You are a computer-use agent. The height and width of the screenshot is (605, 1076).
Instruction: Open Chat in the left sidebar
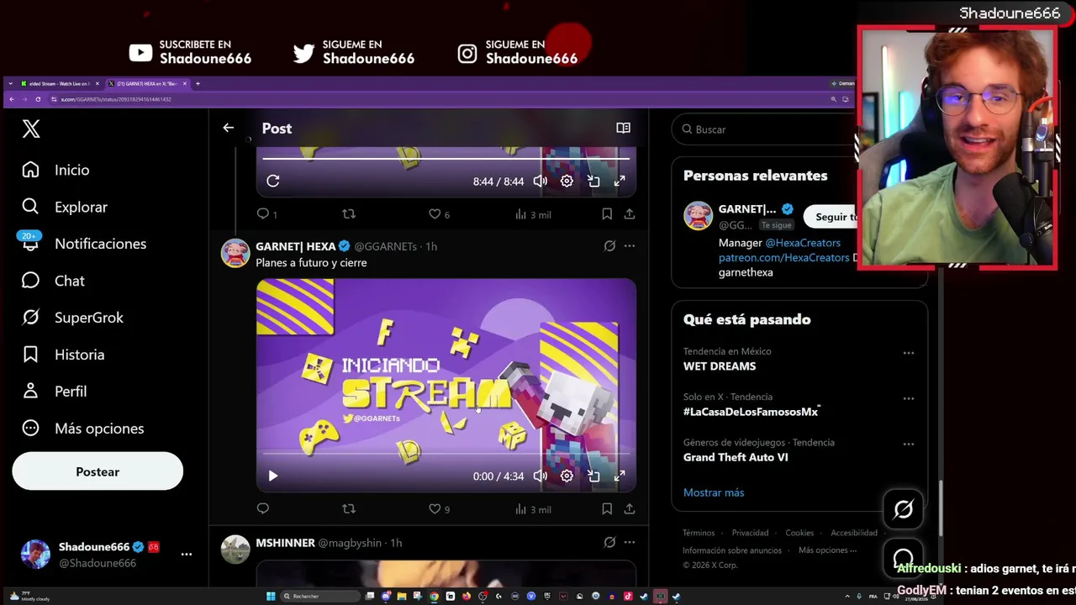click(x=53, y=281)
